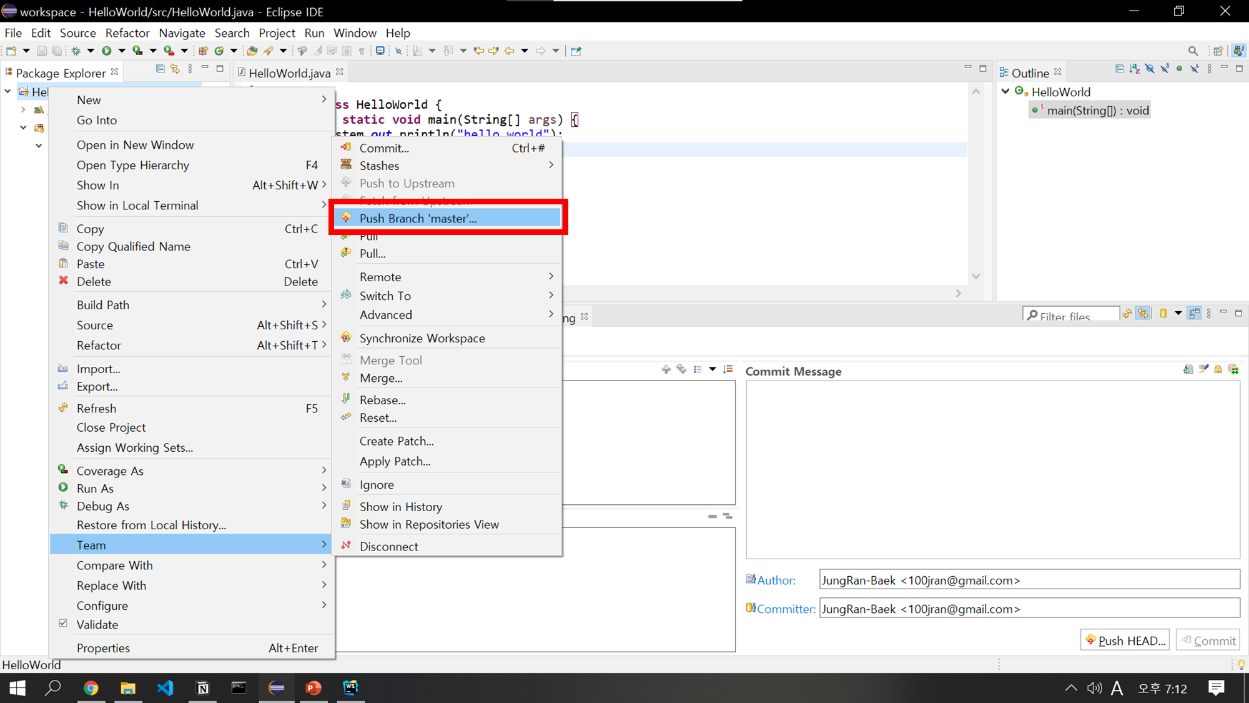Click the Add Change-Id icon in Commit Message

pyautogui.click(x=1233, y=369)
